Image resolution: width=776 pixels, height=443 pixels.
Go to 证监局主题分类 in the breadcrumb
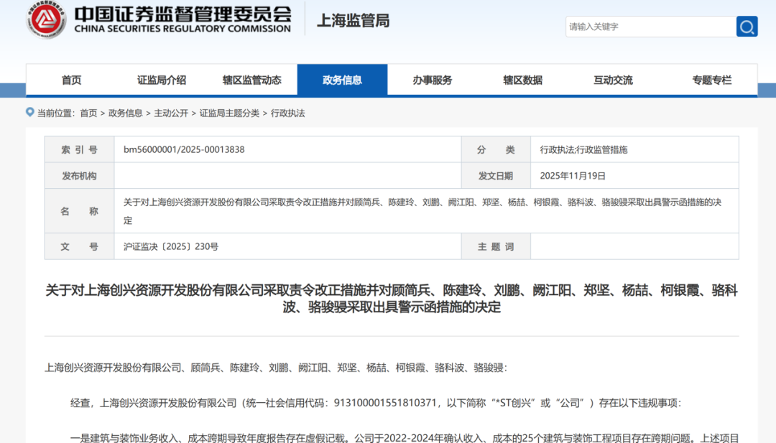tap(229, 113)
